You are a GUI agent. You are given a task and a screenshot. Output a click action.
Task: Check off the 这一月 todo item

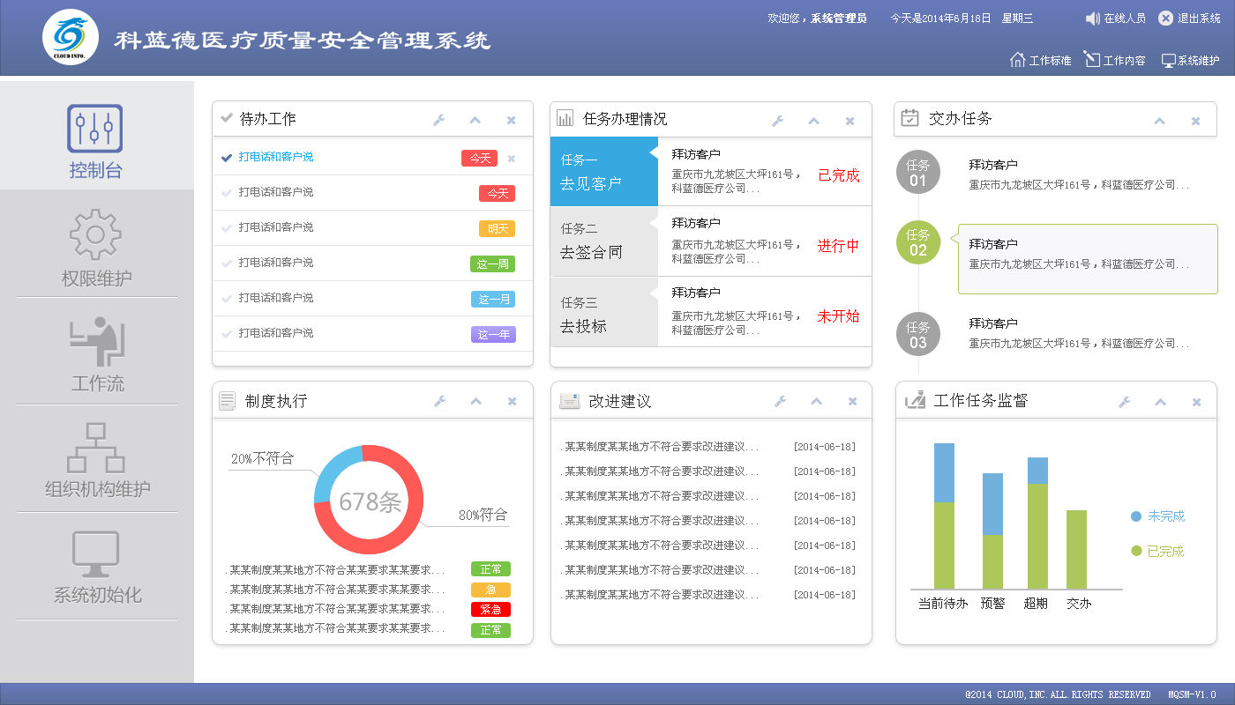(227, 299)
